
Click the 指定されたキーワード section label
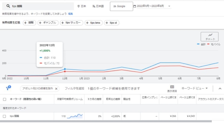click(15, 108)
